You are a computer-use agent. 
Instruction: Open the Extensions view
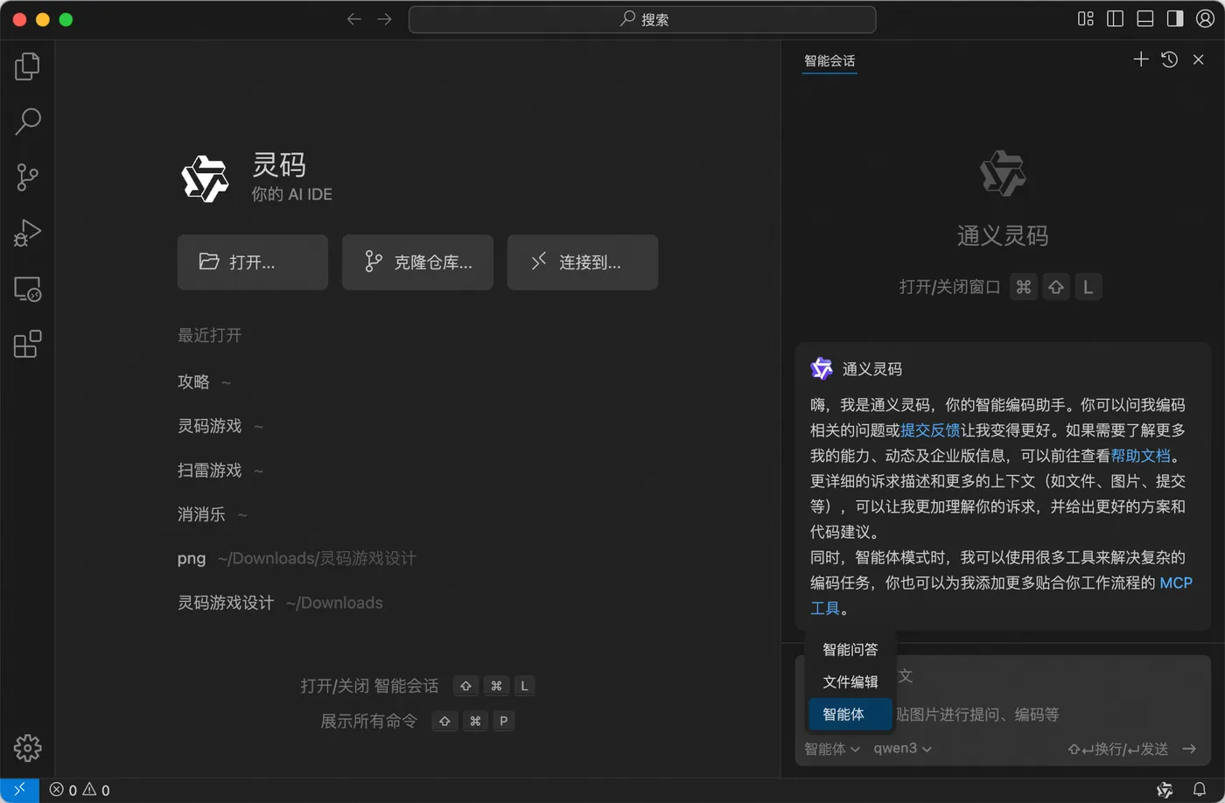(x=27, y=344)
